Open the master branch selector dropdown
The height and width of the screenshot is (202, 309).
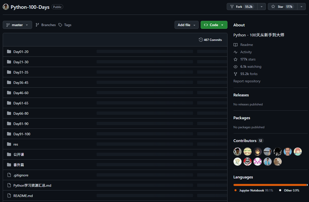pos(17,25)
